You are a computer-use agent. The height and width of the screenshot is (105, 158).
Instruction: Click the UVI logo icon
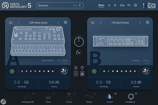151,5
